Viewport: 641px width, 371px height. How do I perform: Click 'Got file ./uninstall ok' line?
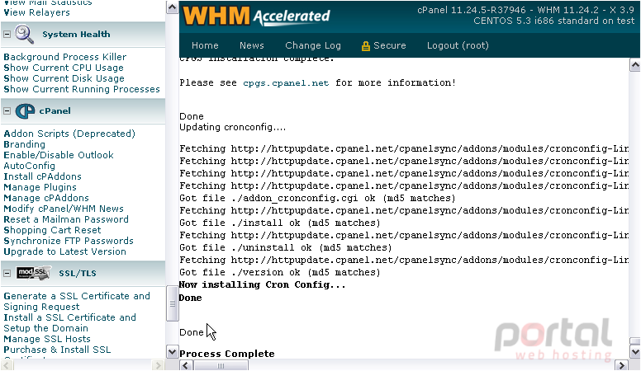pyautogui.click(x=285, y=247)
